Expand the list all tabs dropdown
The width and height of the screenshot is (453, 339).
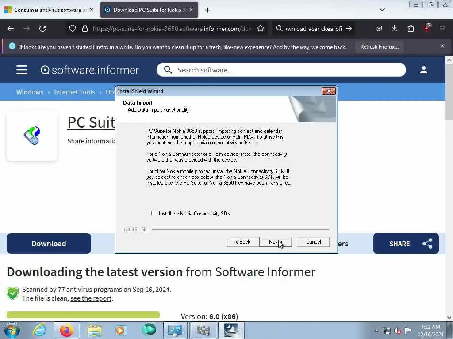pos(382,10)
